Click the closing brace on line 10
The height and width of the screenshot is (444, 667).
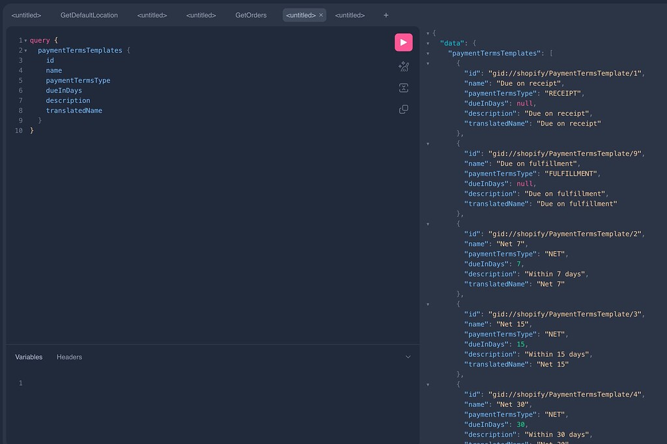click(31, 131)
